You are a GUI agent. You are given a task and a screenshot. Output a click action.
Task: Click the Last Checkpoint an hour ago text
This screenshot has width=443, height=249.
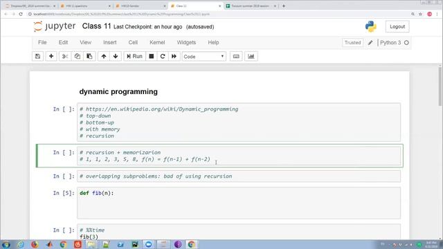tap(147, 27)
